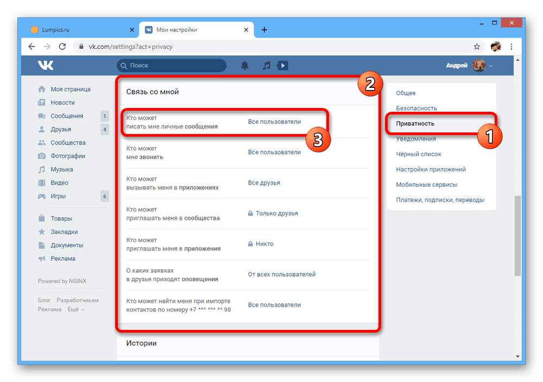Click the gamepad icon beside Игры
The height and width of the screenshot is (382, 543).
click(x=42, y=196)
